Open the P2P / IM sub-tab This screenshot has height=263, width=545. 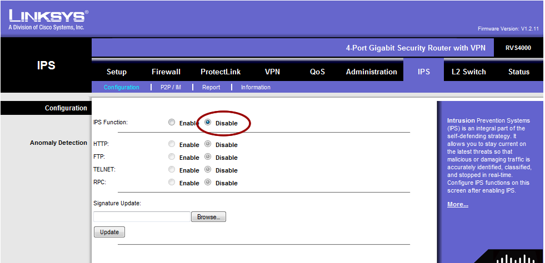tap(171, 88)
